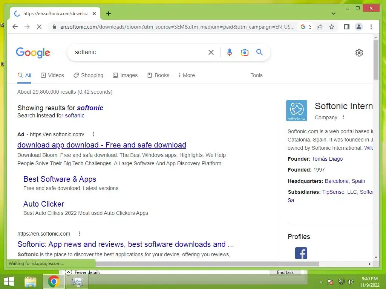386x289 pixels.
Task: Open the Chrome three-dot menu
Action: (371, 27)
